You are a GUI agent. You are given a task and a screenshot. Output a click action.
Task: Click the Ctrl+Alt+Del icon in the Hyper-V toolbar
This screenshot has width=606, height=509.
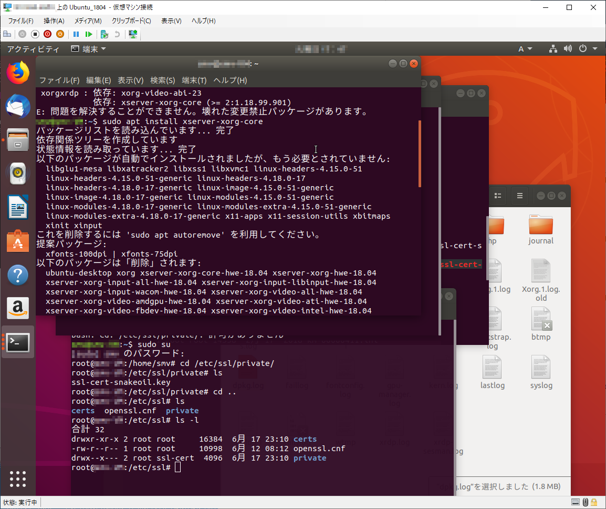pos(7,34)
